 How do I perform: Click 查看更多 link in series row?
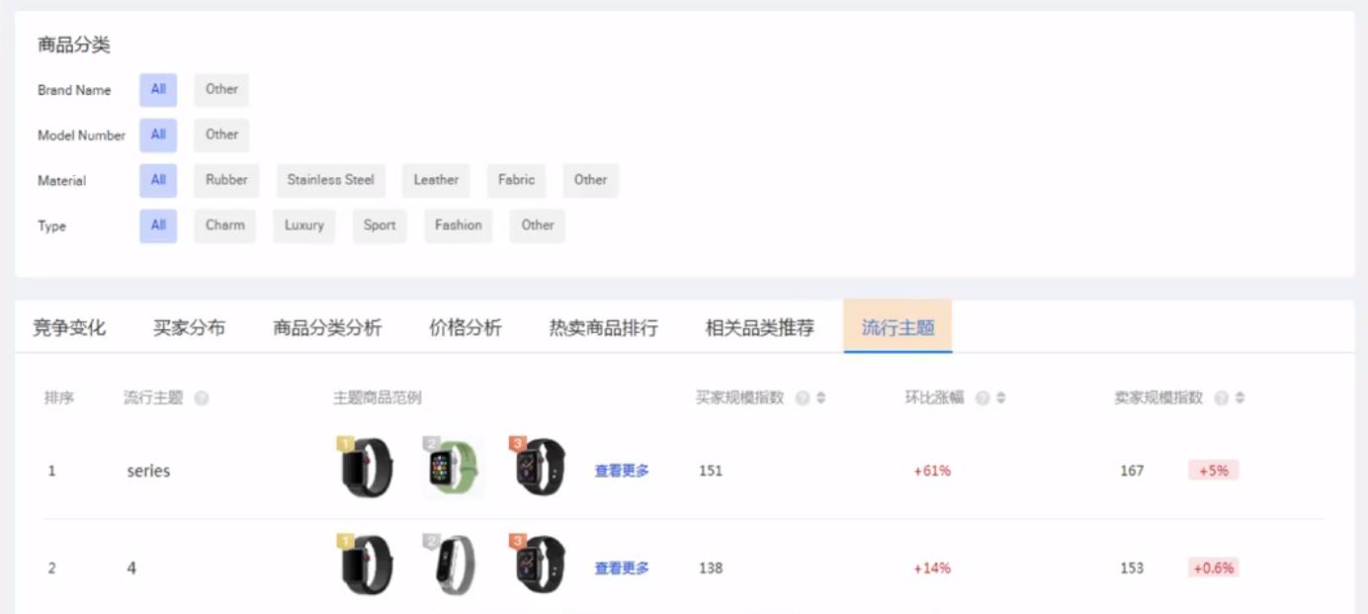pyautogui.click(x=622, y=472)
